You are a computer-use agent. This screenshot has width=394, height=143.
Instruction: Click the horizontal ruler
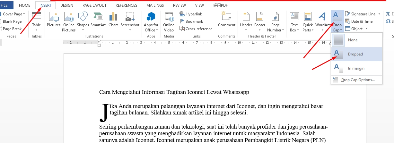click(197, 42)
